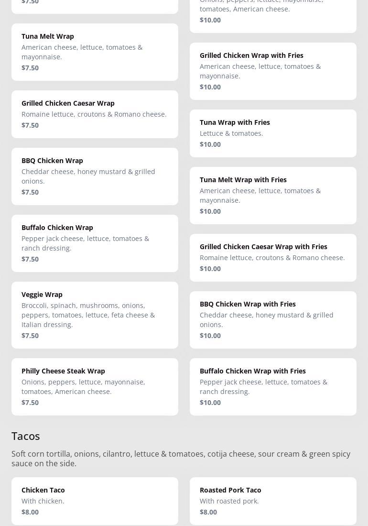Click the Roasted Pork Taco $8.00 price
This screenshot has height=526, width=368.
(208, 512)
